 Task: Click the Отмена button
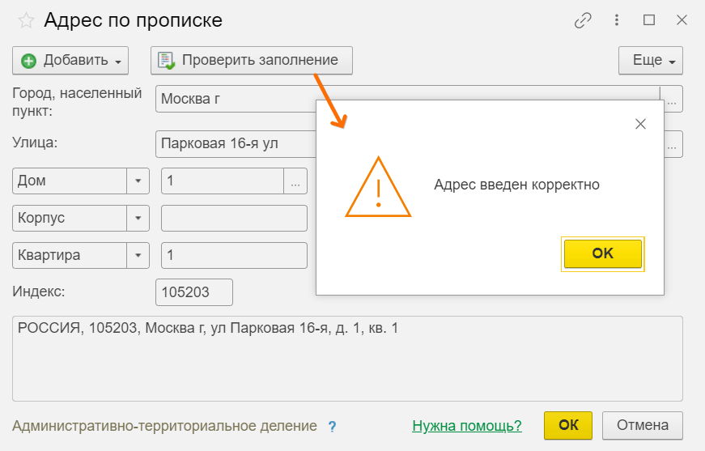pos(643,425)
